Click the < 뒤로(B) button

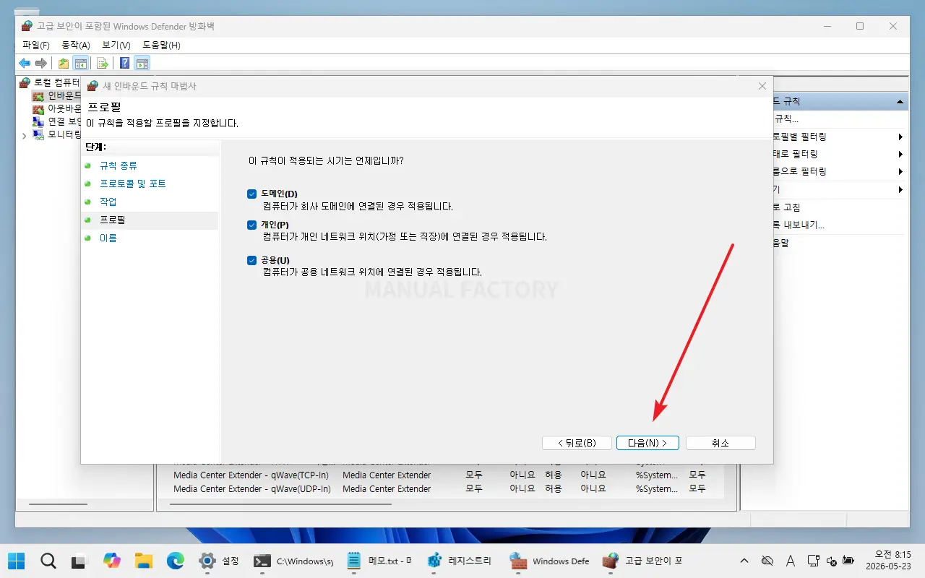(577, 443)
